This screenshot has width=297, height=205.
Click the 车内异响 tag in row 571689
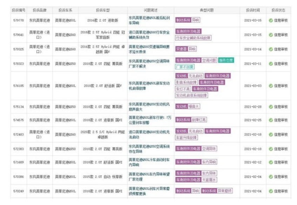click(209, 162)
